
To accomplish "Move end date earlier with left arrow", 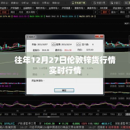I will [x=77, y=44].
